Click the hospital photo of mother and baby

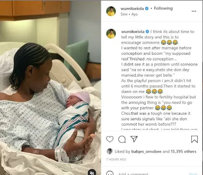pyautogui.click(x=50, y=88)
